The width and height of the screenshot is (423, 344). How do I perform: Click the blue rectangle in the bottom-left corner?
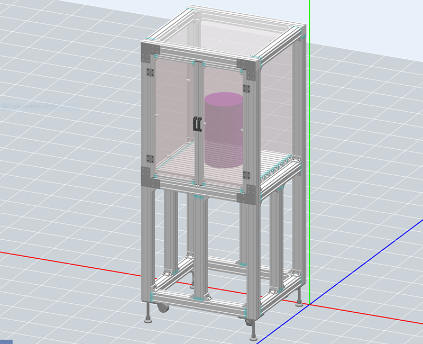pyautogui.click(x=6, y=341)
